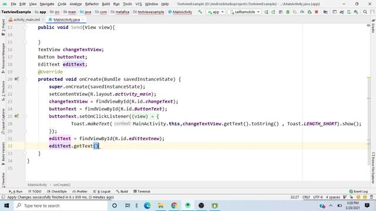Click the red Stop button in toolbar

[317, 12]
